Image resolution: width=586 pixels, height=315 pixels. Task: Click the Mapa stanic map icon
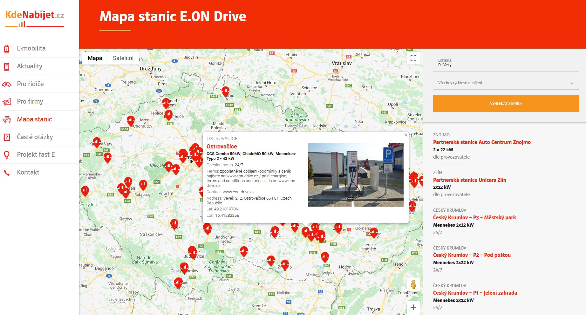(x=7, y=120)
